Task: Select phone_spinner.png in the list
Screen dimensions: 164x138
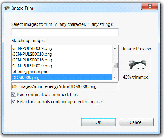Action: coord(62,72)
